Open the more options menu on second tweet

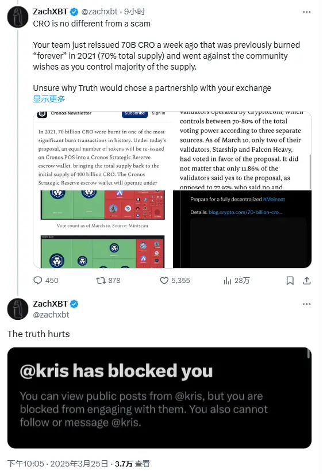click(307, 304)
